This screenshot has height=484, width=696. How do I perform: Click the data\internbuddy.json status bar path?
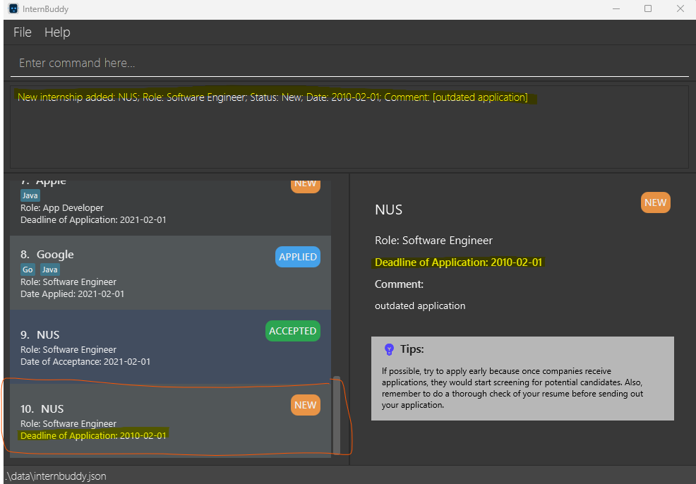click(56, 476)
